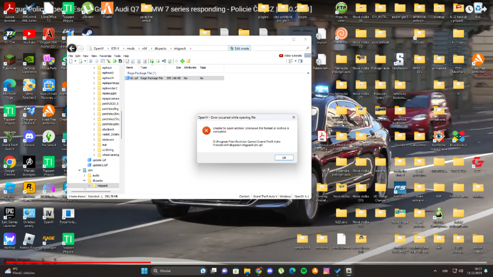Expand the mpheist4 folder in tree

[94, 78]
